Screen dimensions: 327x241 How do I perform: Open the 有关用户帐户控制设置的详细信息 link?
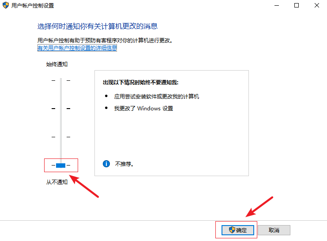click(77, 48)
